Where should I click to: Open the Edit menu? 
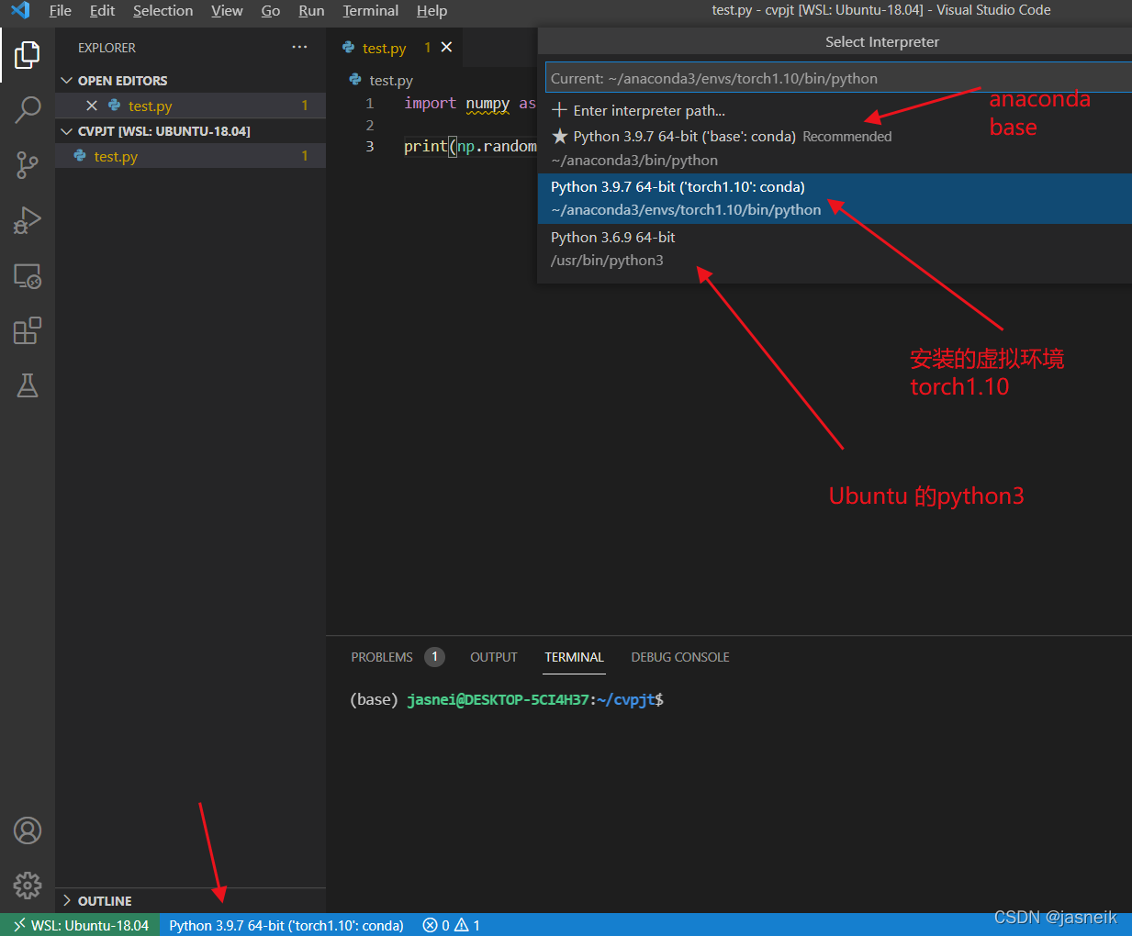point(102,11)
